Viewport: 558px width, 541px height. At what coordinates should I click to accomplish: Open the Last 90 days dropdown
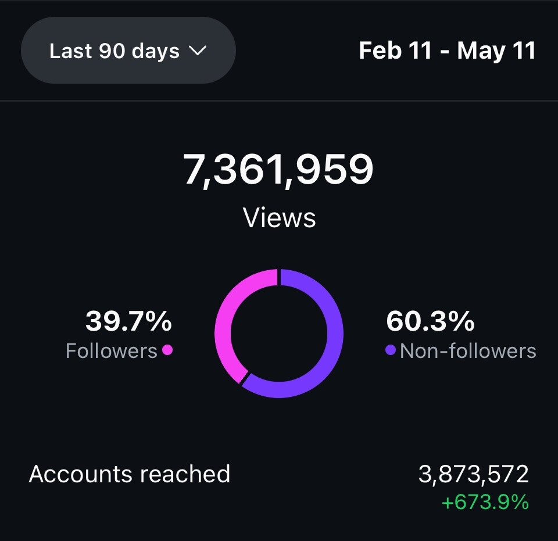[x=128, y=50]
